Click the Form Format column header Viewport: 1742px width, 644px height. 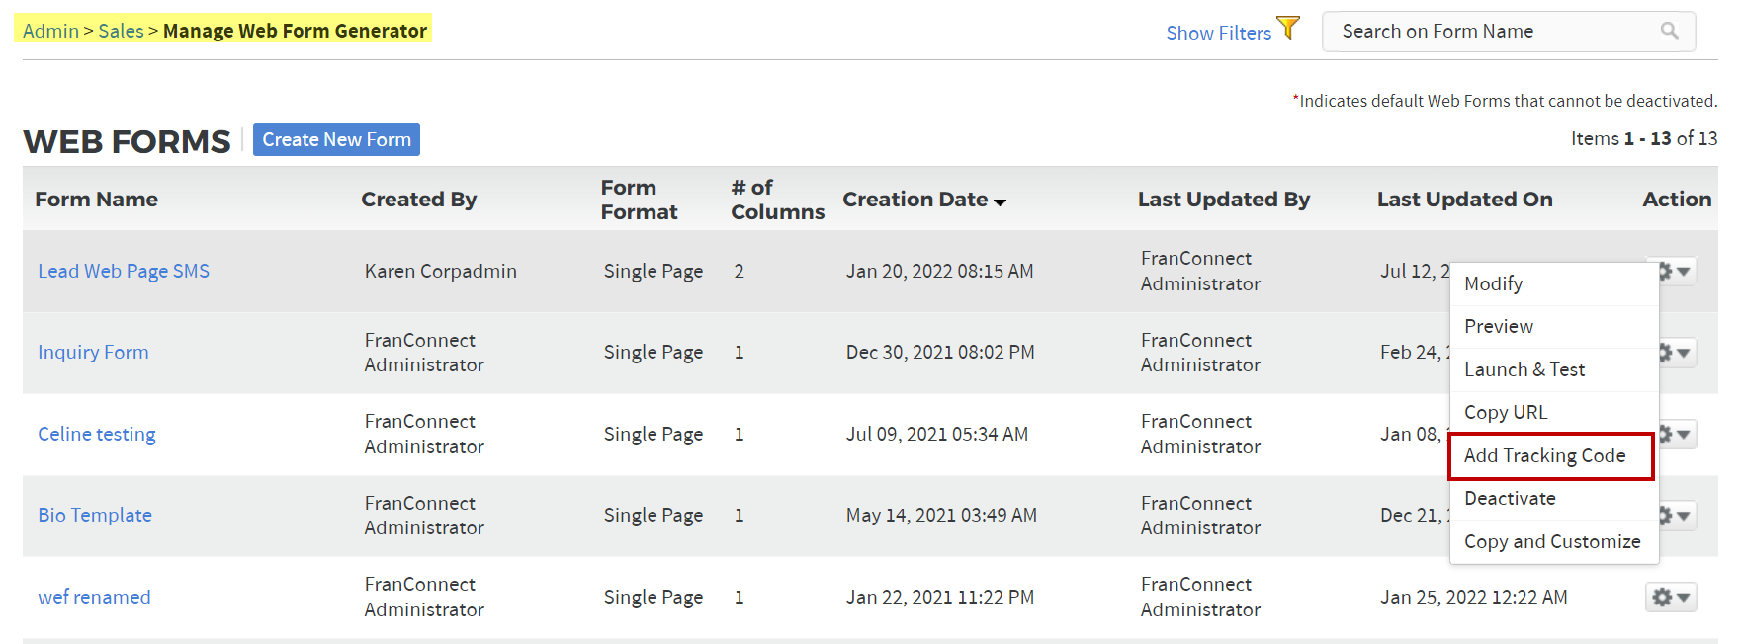pos(639,200)
